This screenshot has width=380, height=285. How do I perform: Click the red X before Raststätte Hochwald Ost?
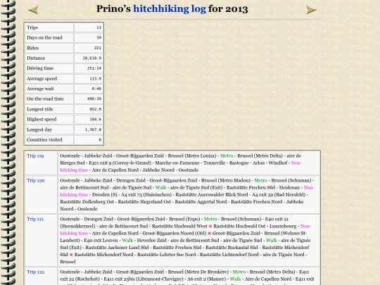coord(210,227)
